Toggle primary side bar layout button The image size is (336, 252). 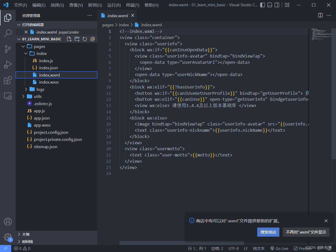tap(263, 5)
